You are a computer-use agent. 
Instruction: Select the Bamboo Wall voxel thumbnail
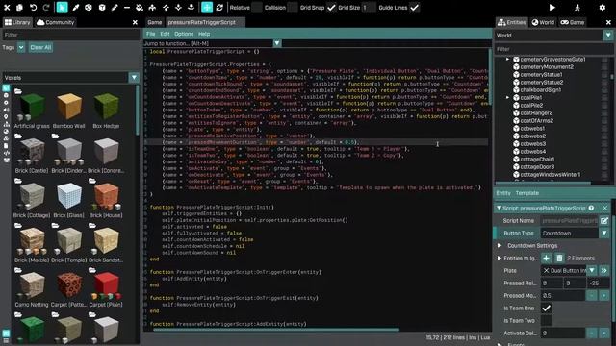pos(69,107)
